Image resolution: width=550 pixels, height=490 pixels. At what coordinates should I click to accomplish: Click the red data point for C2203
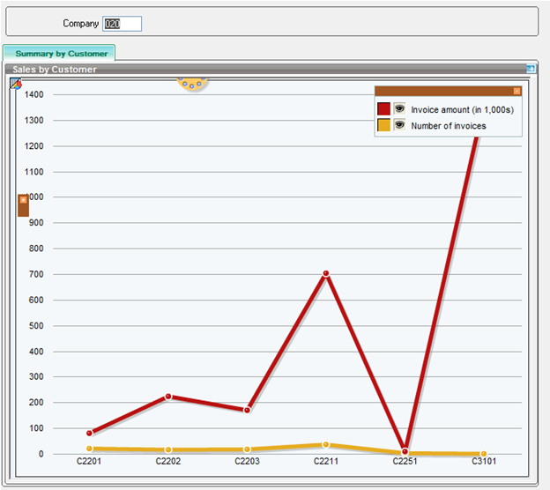[x=247, y=410]
